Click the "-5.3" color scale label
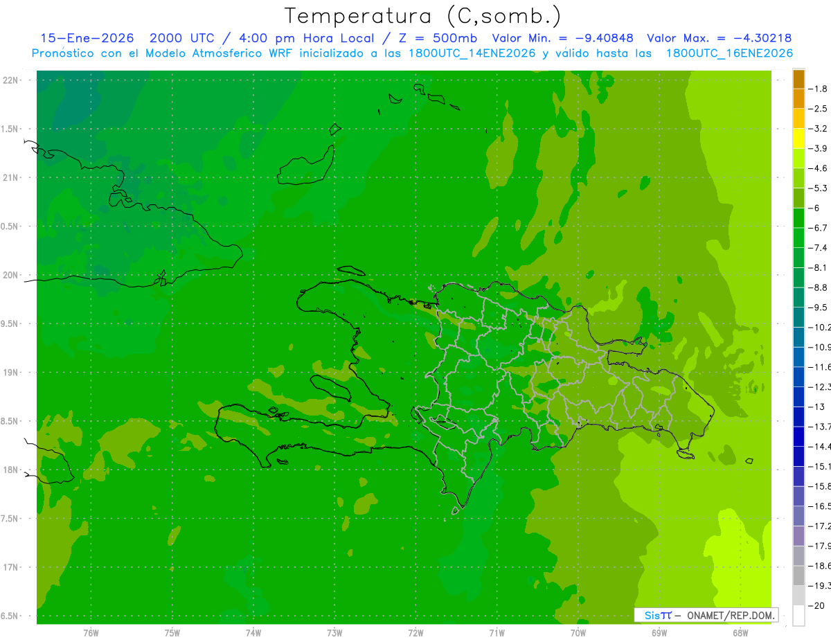 (x=818, y=188)
